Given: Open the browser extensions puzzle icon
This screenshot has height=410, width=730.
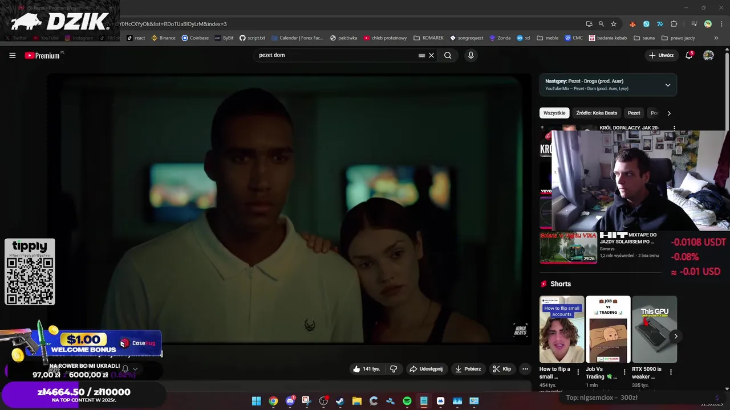Looking at the screenshot, I should [x=674, y=24].
